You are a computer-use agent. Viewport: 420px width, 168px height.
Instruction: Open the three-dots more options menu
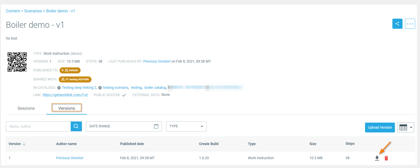(x=410, y=24)
